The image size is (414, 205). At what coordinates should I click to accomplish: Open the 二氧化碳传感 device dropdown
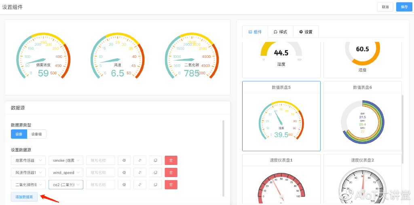28,185
